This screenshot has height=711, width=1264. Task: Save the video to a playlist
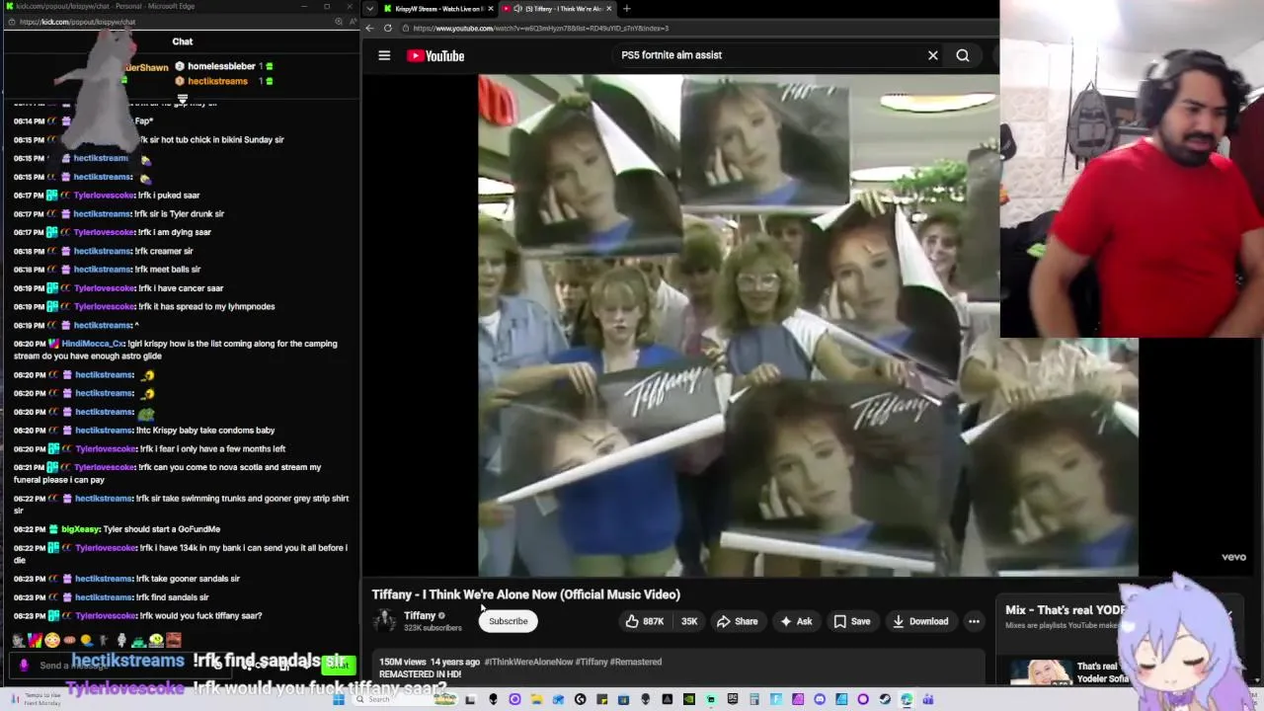[x=852, y=621]
